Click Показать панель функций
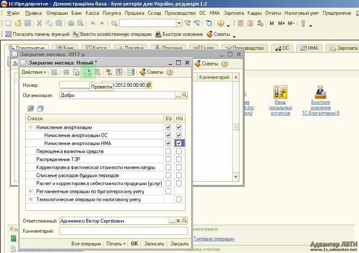Screen dimensions: 359x253 (x=38, y=34)
